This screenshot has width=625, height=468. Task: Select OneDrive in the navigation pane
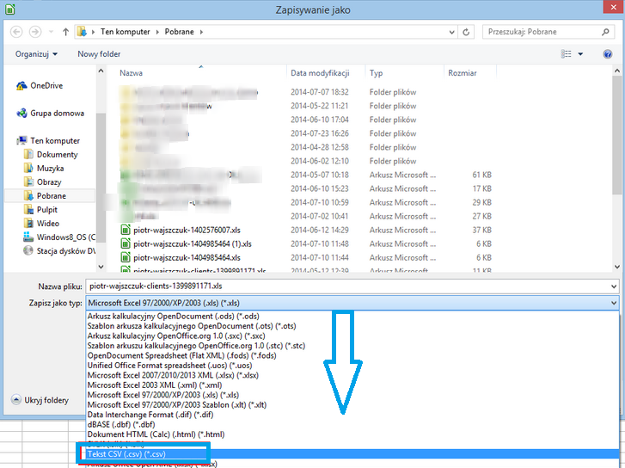click(40, 85)
